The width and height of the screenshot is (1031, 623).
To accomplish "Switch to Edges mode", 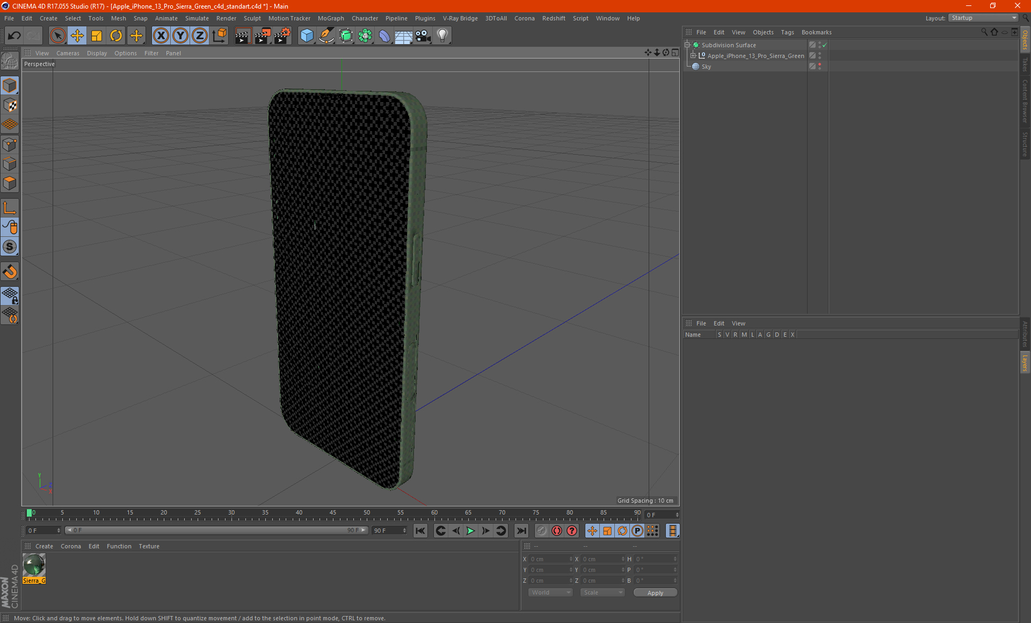I will [x=10, y=164].
